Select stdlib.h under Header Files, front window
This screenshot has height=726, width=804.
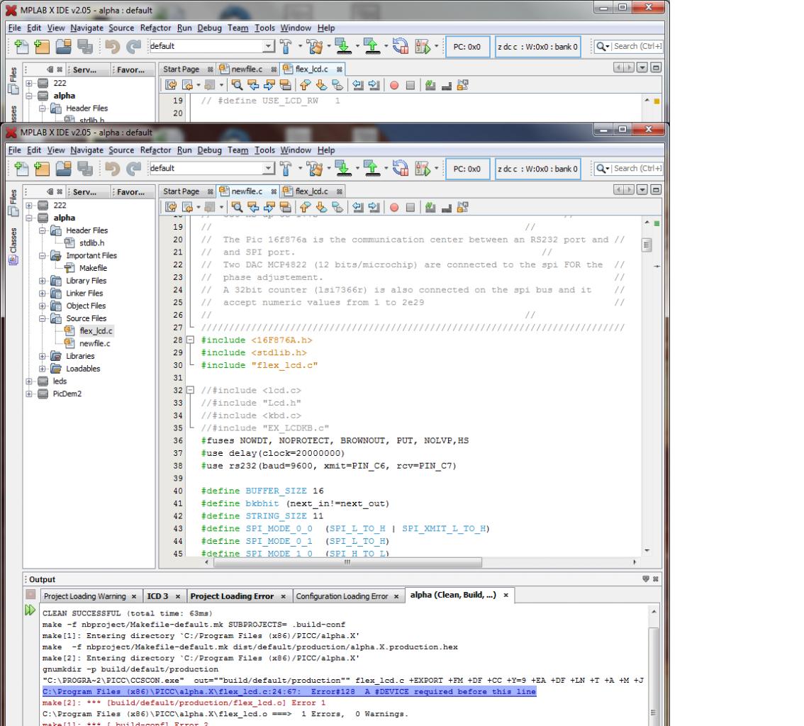pyautogui.click(x=91, y=243)
